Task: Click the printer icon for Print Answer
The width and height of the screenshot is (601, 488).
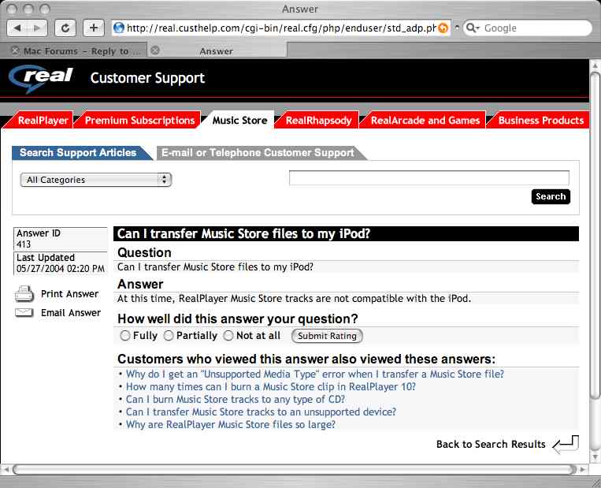Action: [x=24, y=294]
